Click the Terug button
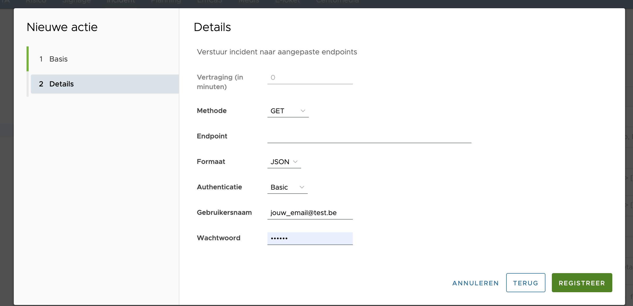Image resolution: width=633 pixels, height=306 pixels. 525,283
